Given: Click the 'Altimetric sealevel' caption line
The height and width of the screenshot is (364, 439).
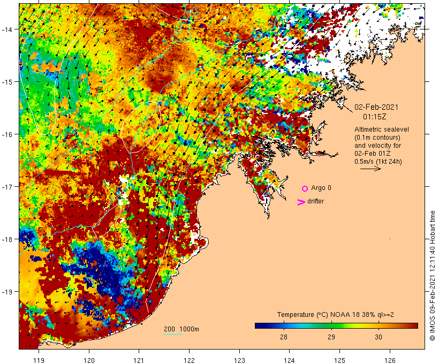Looking at the screenshot, I should [382, 130].
